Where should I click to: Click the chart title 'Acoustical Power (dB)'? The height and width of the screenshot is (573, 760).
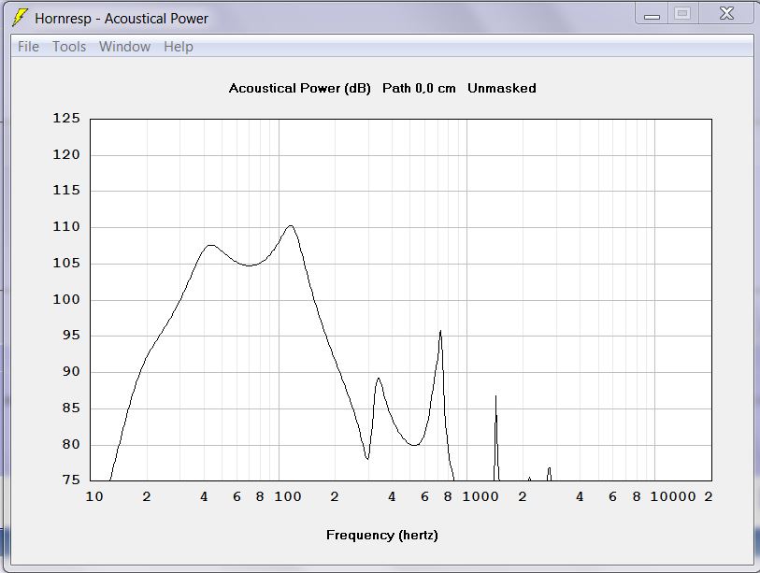pos(299,88)
